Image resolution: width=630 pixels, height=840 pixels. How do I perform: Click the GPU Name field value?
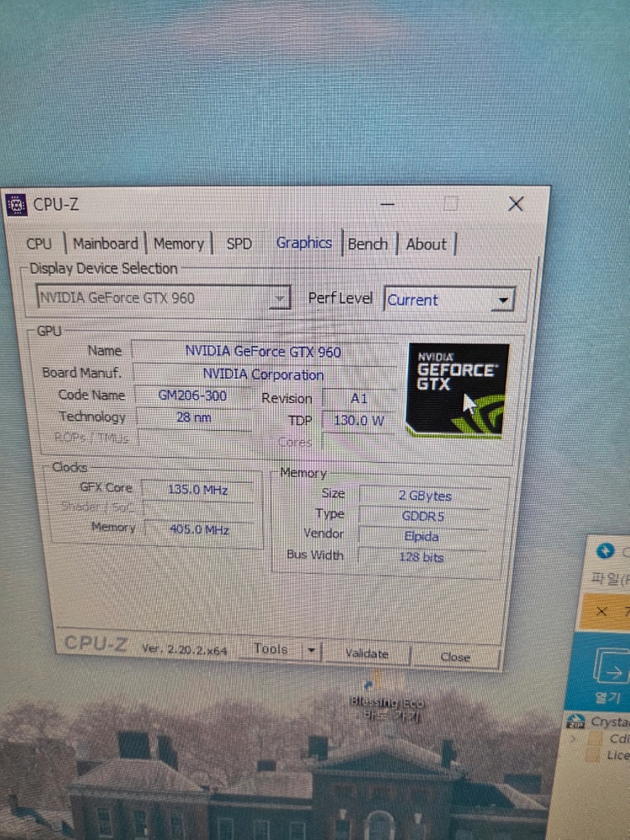[x=263, y=352]
